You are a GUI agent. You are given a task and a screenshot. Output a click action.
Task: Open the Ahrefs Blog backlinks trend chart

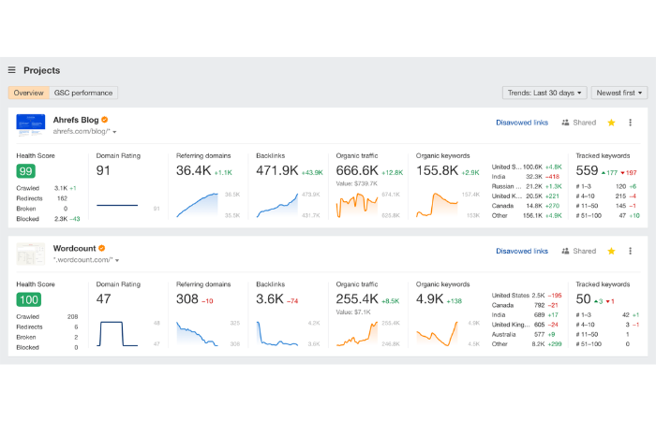pos(277,205)
